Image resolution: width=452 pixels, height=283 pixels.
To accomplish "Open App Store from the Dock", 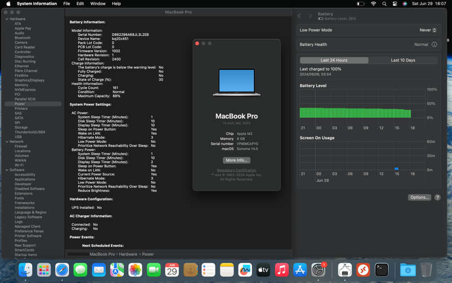I will (x=300, y=270).
